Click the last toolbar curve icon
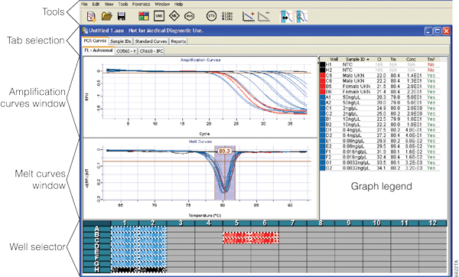459x277 pixels. (301, 16)
